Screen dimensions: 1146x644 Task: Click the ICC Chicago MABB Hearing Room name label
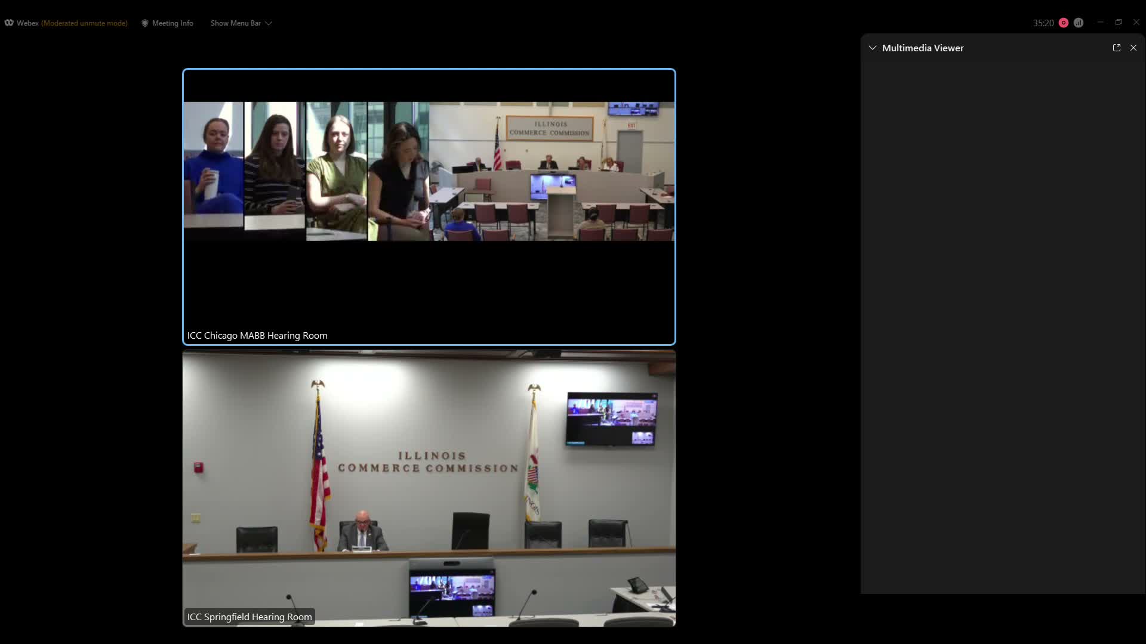[257, 336]
